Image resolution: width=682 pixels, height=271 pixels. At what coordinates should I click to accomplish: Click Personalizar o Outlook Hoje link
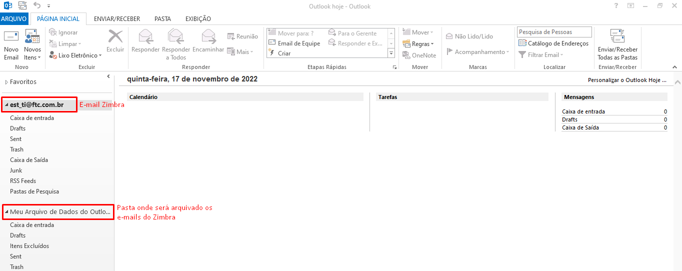627,80
